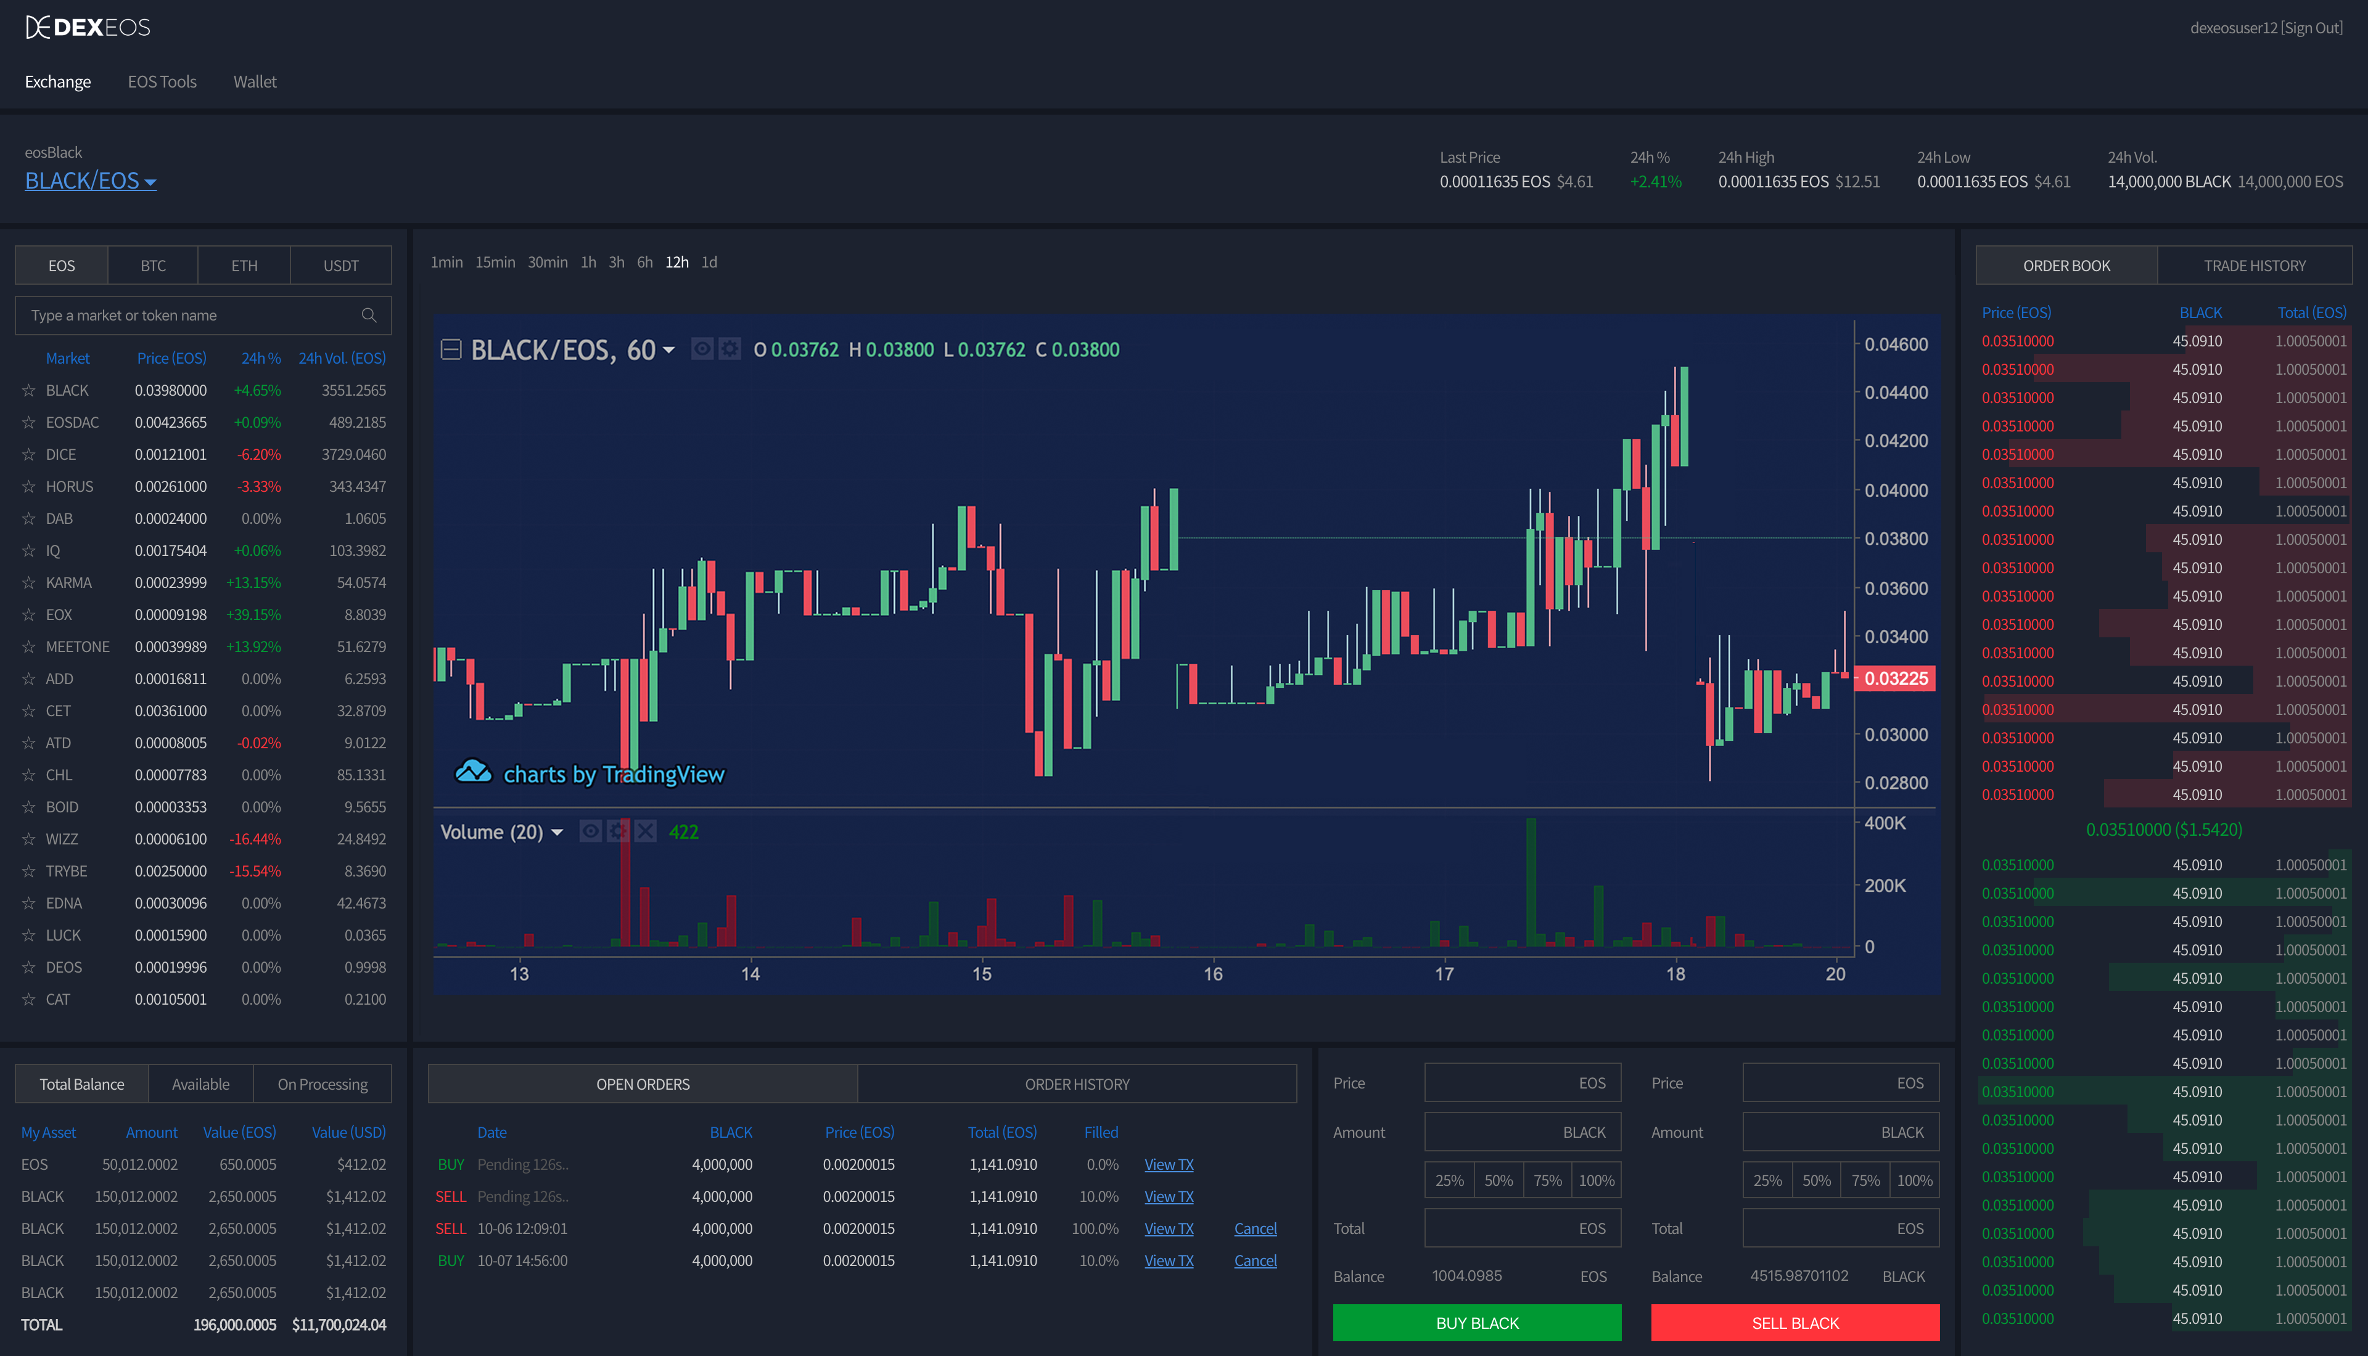Favorite the CET market star

[x=29, y=711]
